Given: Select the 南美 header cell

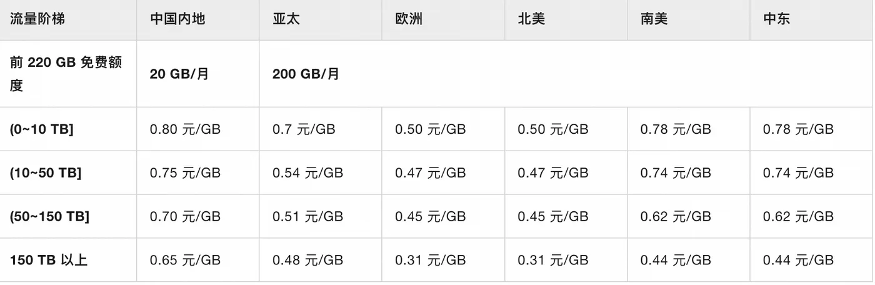Looking at the screenshot, I should pyautogui.click(x=654, y=19).
